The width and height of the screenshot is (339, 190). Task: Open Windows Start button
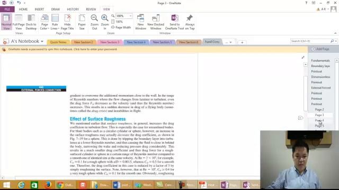tap(6, 185)
